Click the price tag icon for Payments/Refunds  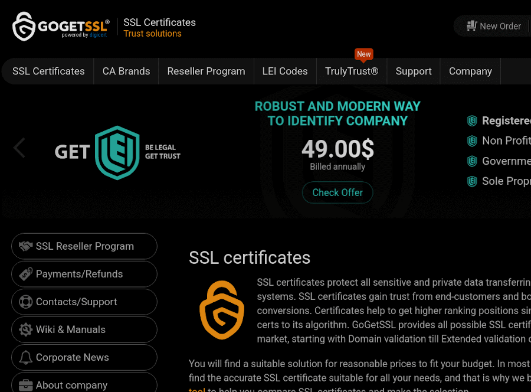point(25,274)
